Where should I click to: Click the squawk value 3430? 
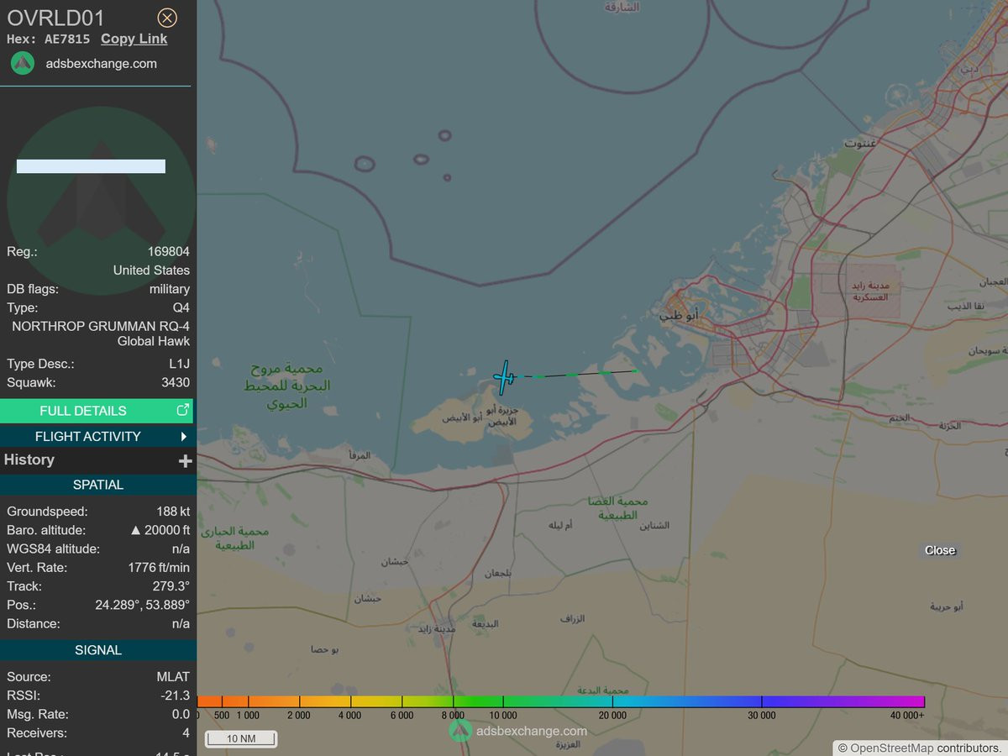pos(176,382)
